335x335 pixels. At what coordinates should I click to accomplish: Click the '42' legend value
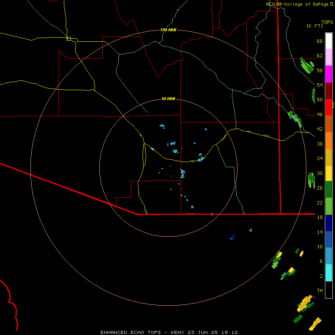320,129
